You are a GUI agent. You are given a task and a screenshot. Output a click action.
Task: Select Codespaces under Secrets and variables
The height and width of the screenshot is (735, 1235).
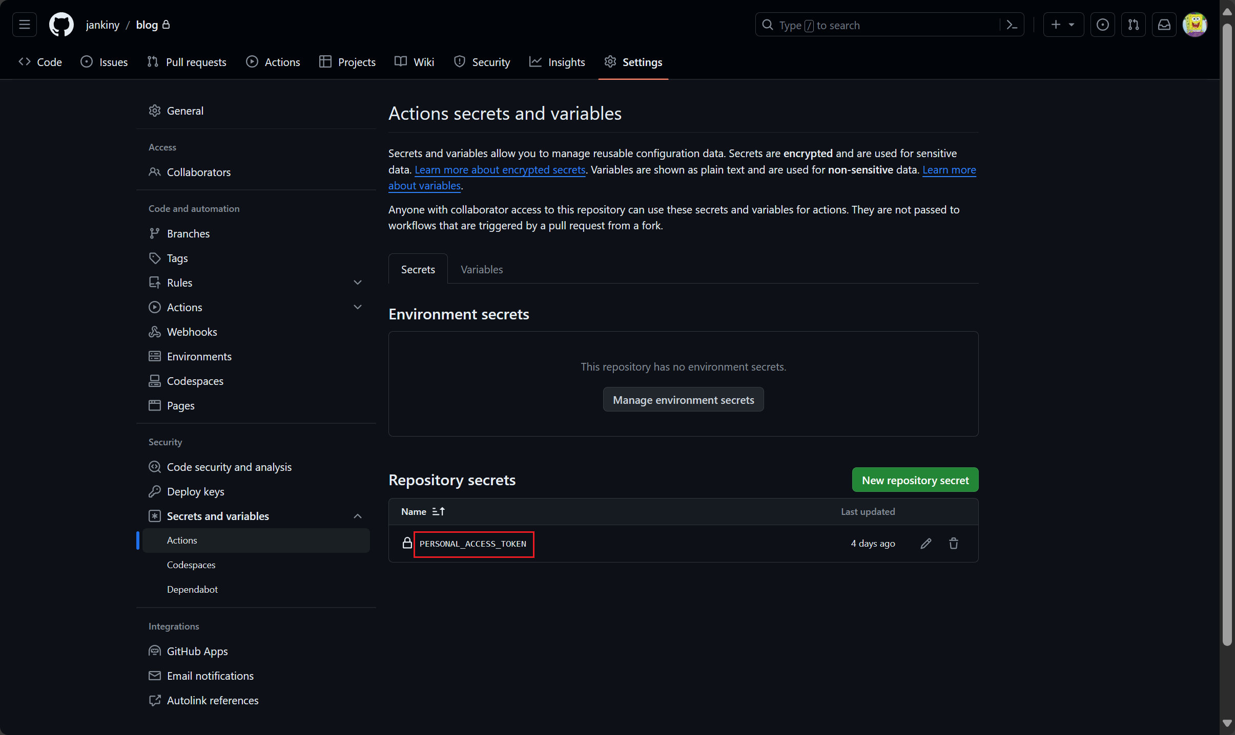click(x=256, y=565)
